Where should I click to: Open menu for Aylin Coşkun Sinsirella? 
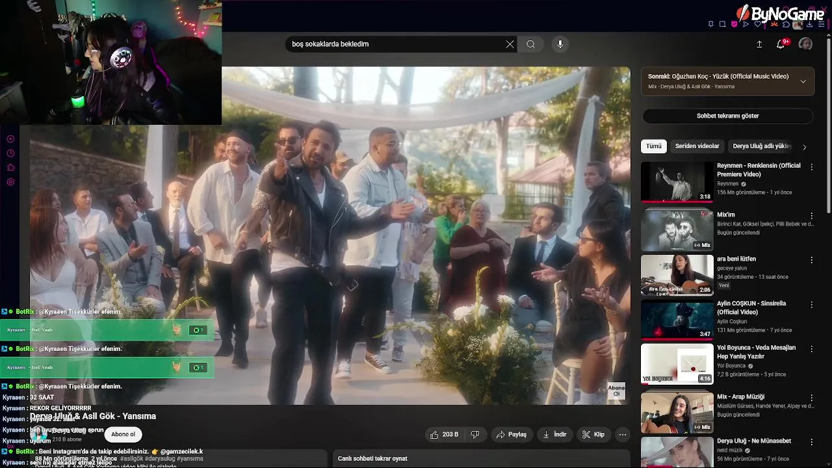click(x=811, y=304)
